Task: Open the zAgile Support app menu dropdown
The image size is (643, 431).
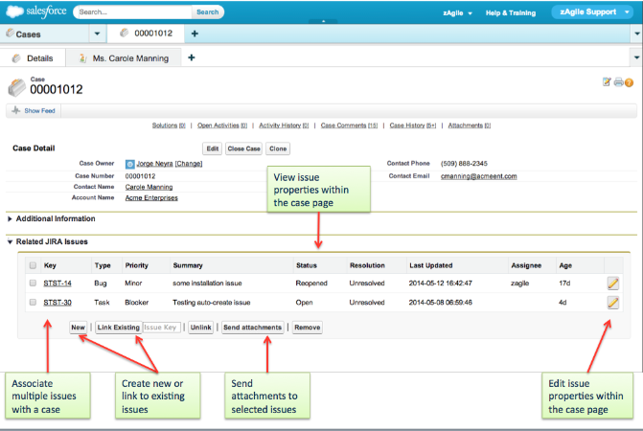Action: tap(628, 12)
